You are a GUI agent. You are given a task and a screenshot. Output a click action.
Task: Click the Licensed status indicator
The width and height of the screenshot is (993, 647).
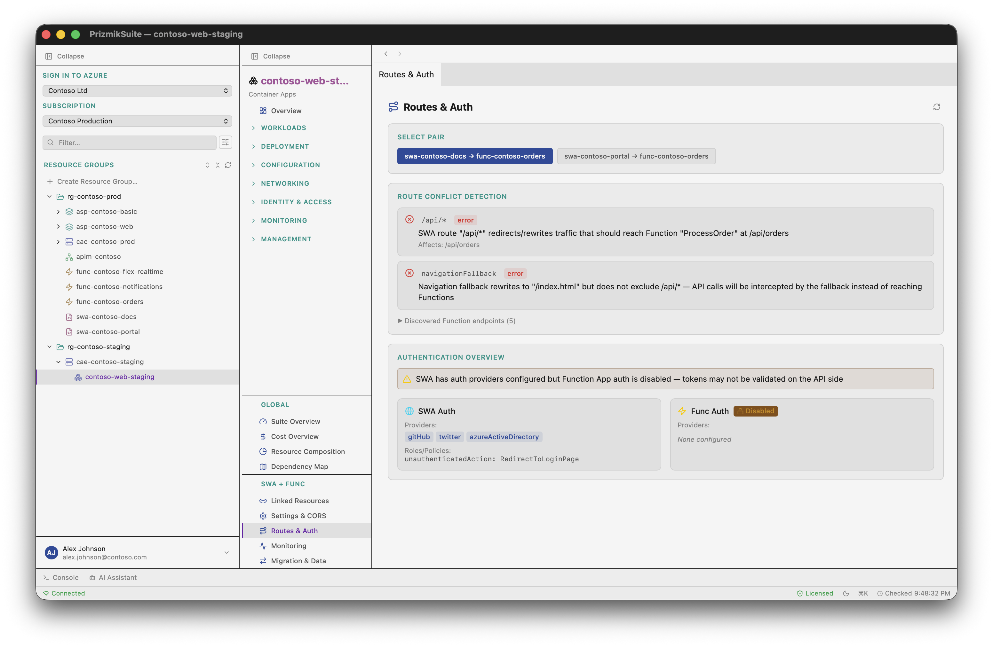[815, 593]
